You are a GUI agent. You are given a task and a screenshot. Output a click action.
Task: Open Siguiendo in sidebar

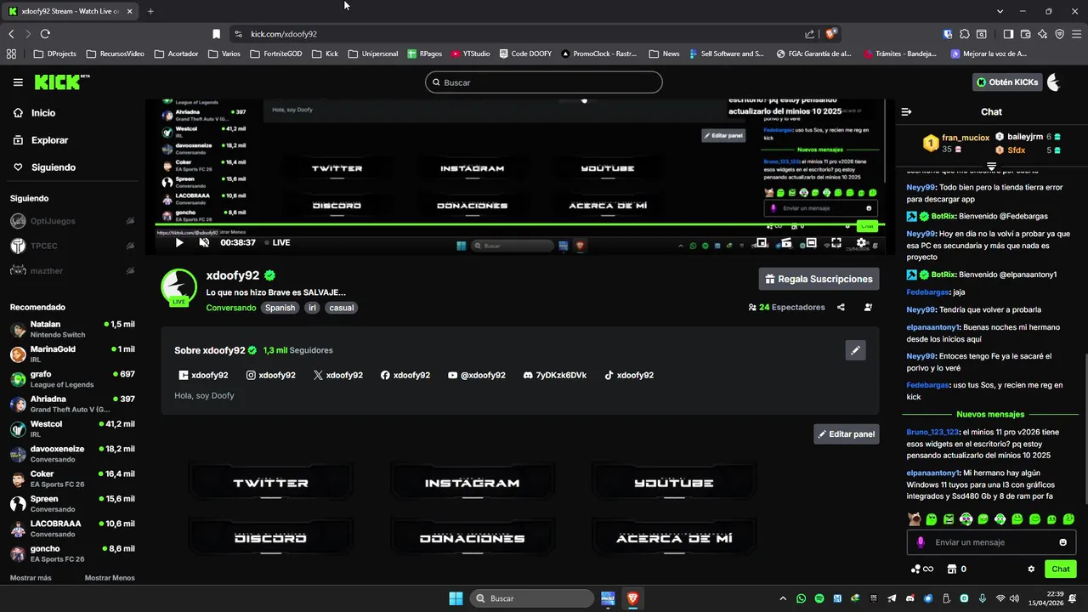44,167
